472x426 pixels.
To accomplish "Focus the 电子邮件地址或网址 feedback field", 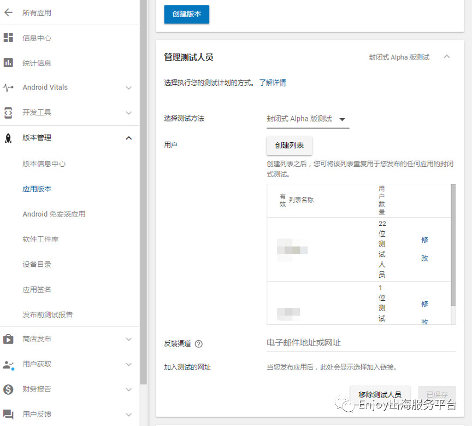I will 361,343.
